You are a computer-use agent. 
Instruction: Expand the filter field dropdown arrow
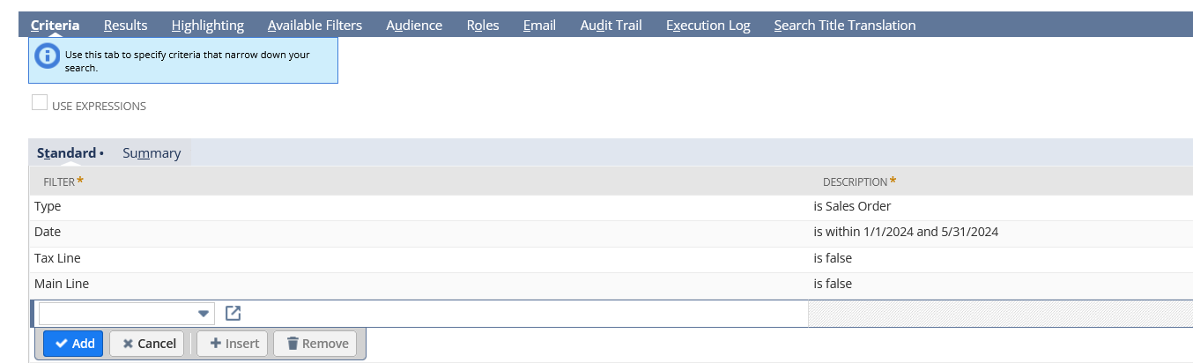204,314
